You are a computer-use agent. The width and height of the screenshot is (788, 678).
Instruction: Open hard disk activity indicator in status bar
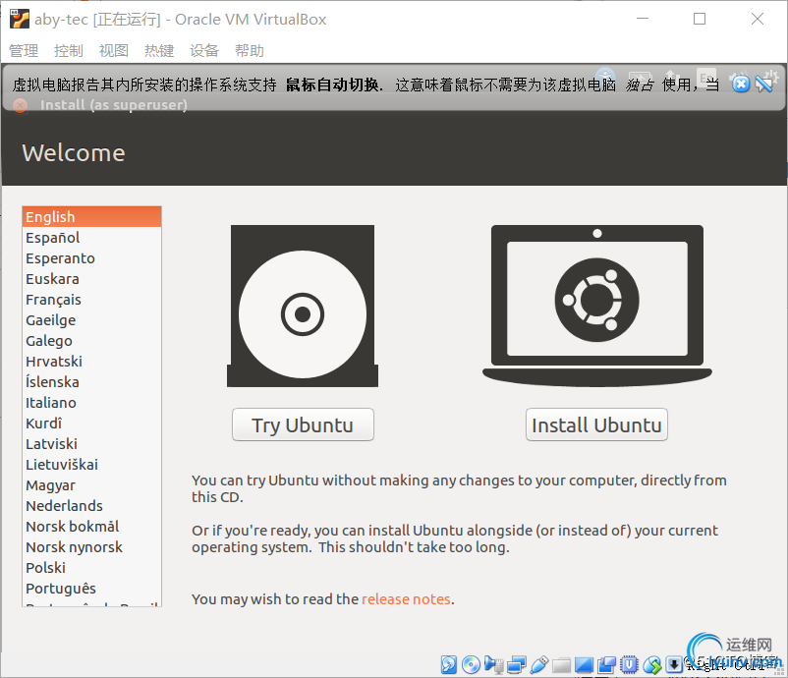449,664
